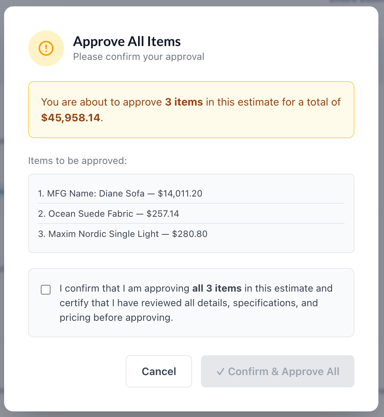This screenshot has width=384, height=417.
Task: Select the Ocean Suede Fabric list item
Action: 191,213
